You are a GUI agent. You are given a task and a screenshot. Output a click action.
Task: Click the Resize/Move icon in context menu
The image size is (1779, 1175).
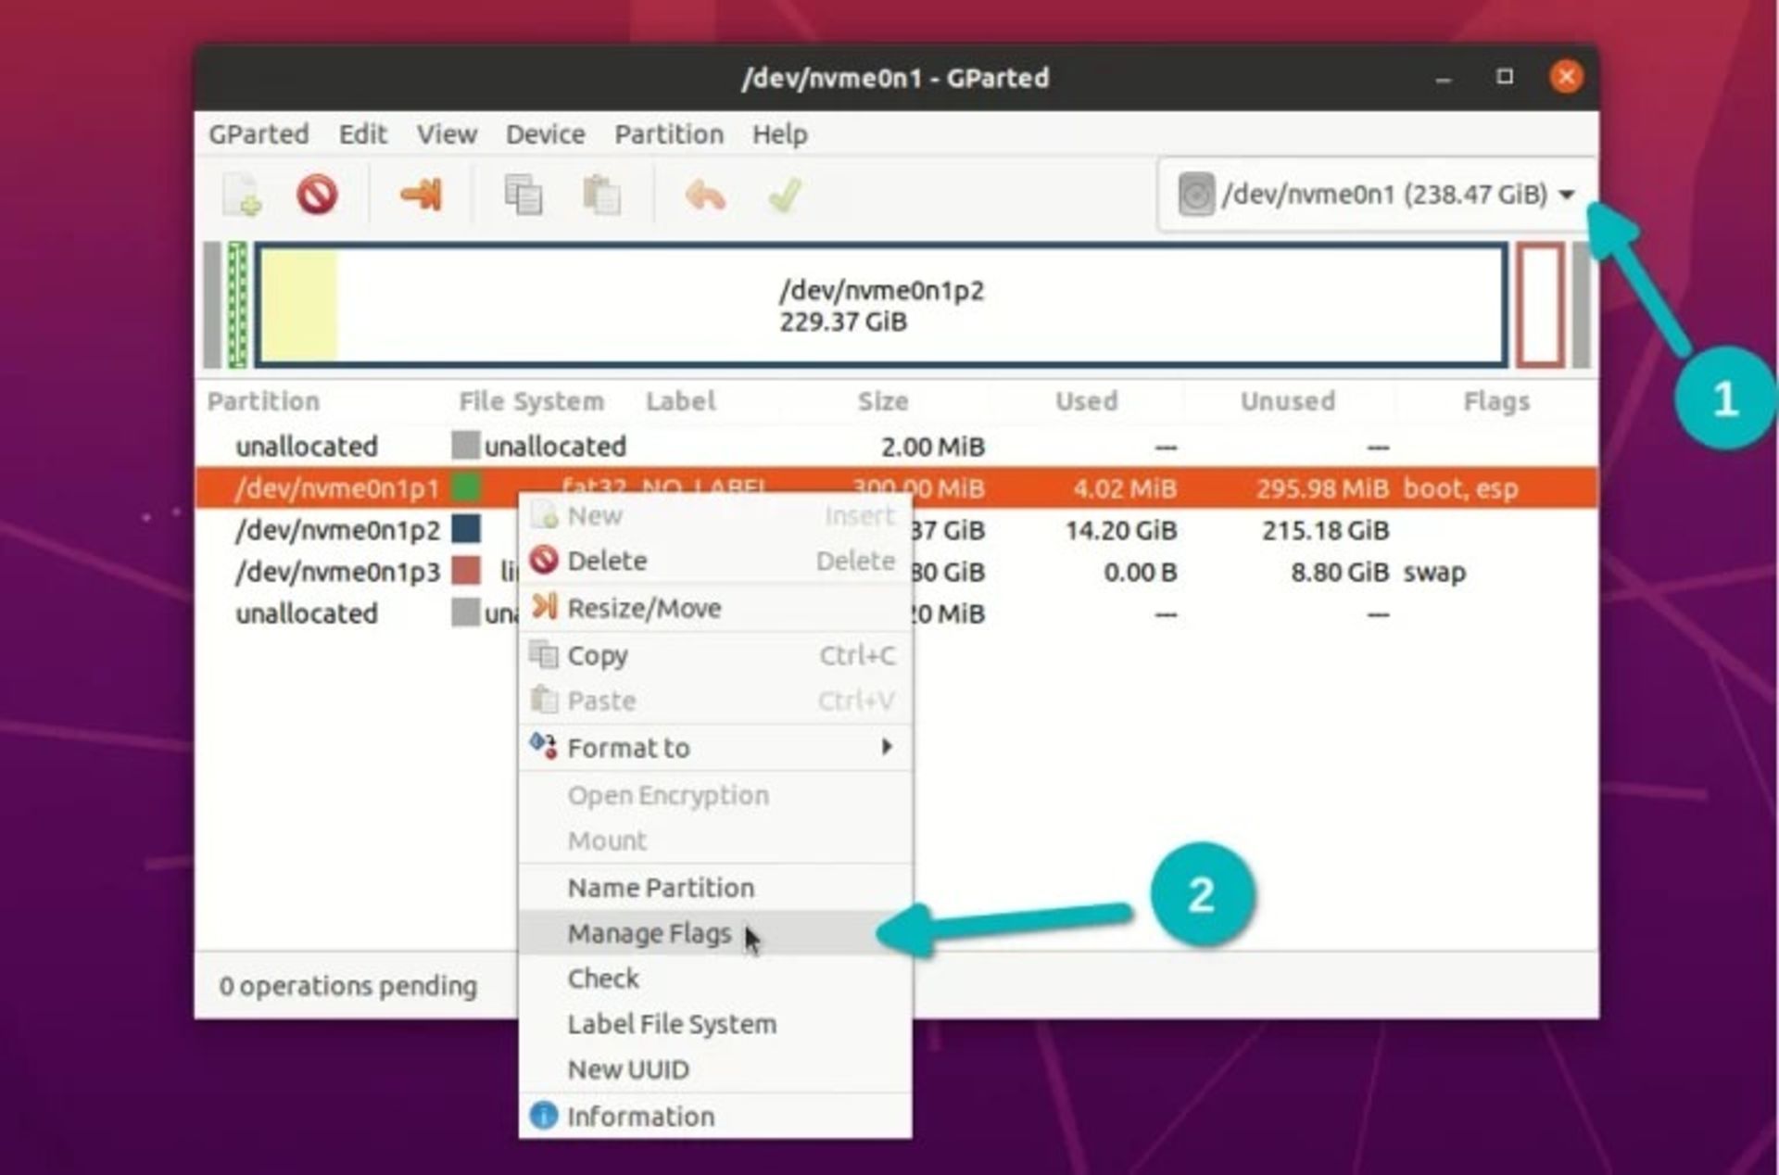click(x=544, y=607)
